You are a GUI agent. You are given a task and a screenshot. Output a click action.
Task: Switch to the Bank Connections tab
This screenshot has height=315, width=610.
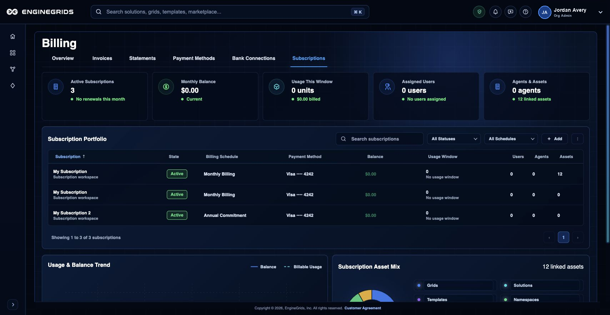[254, 58]
